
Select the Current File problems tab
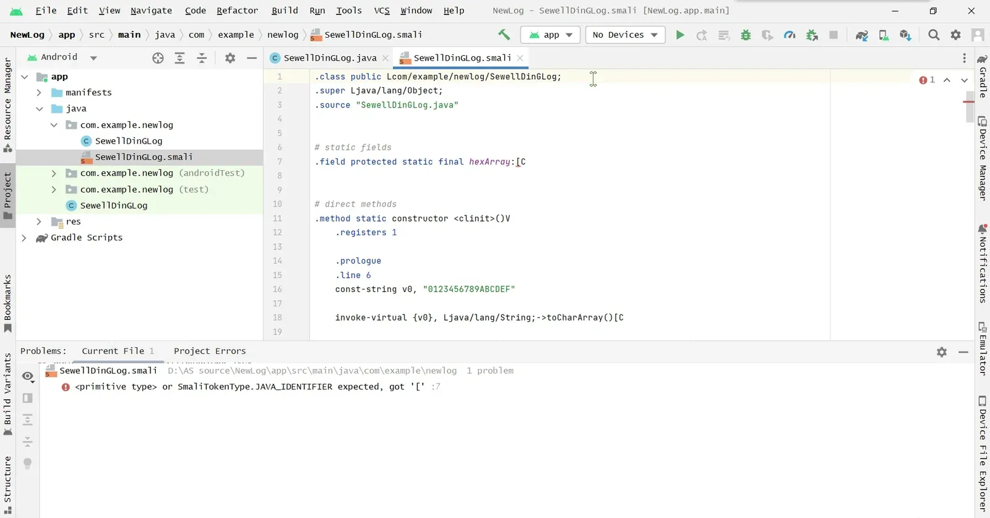[118, 351]
